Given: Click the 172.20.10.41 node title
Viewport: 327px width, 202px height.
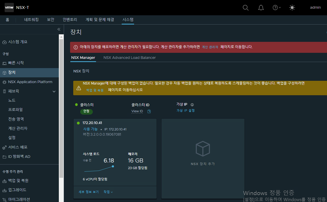Looking at the screenshot, I should click(92, 123).
